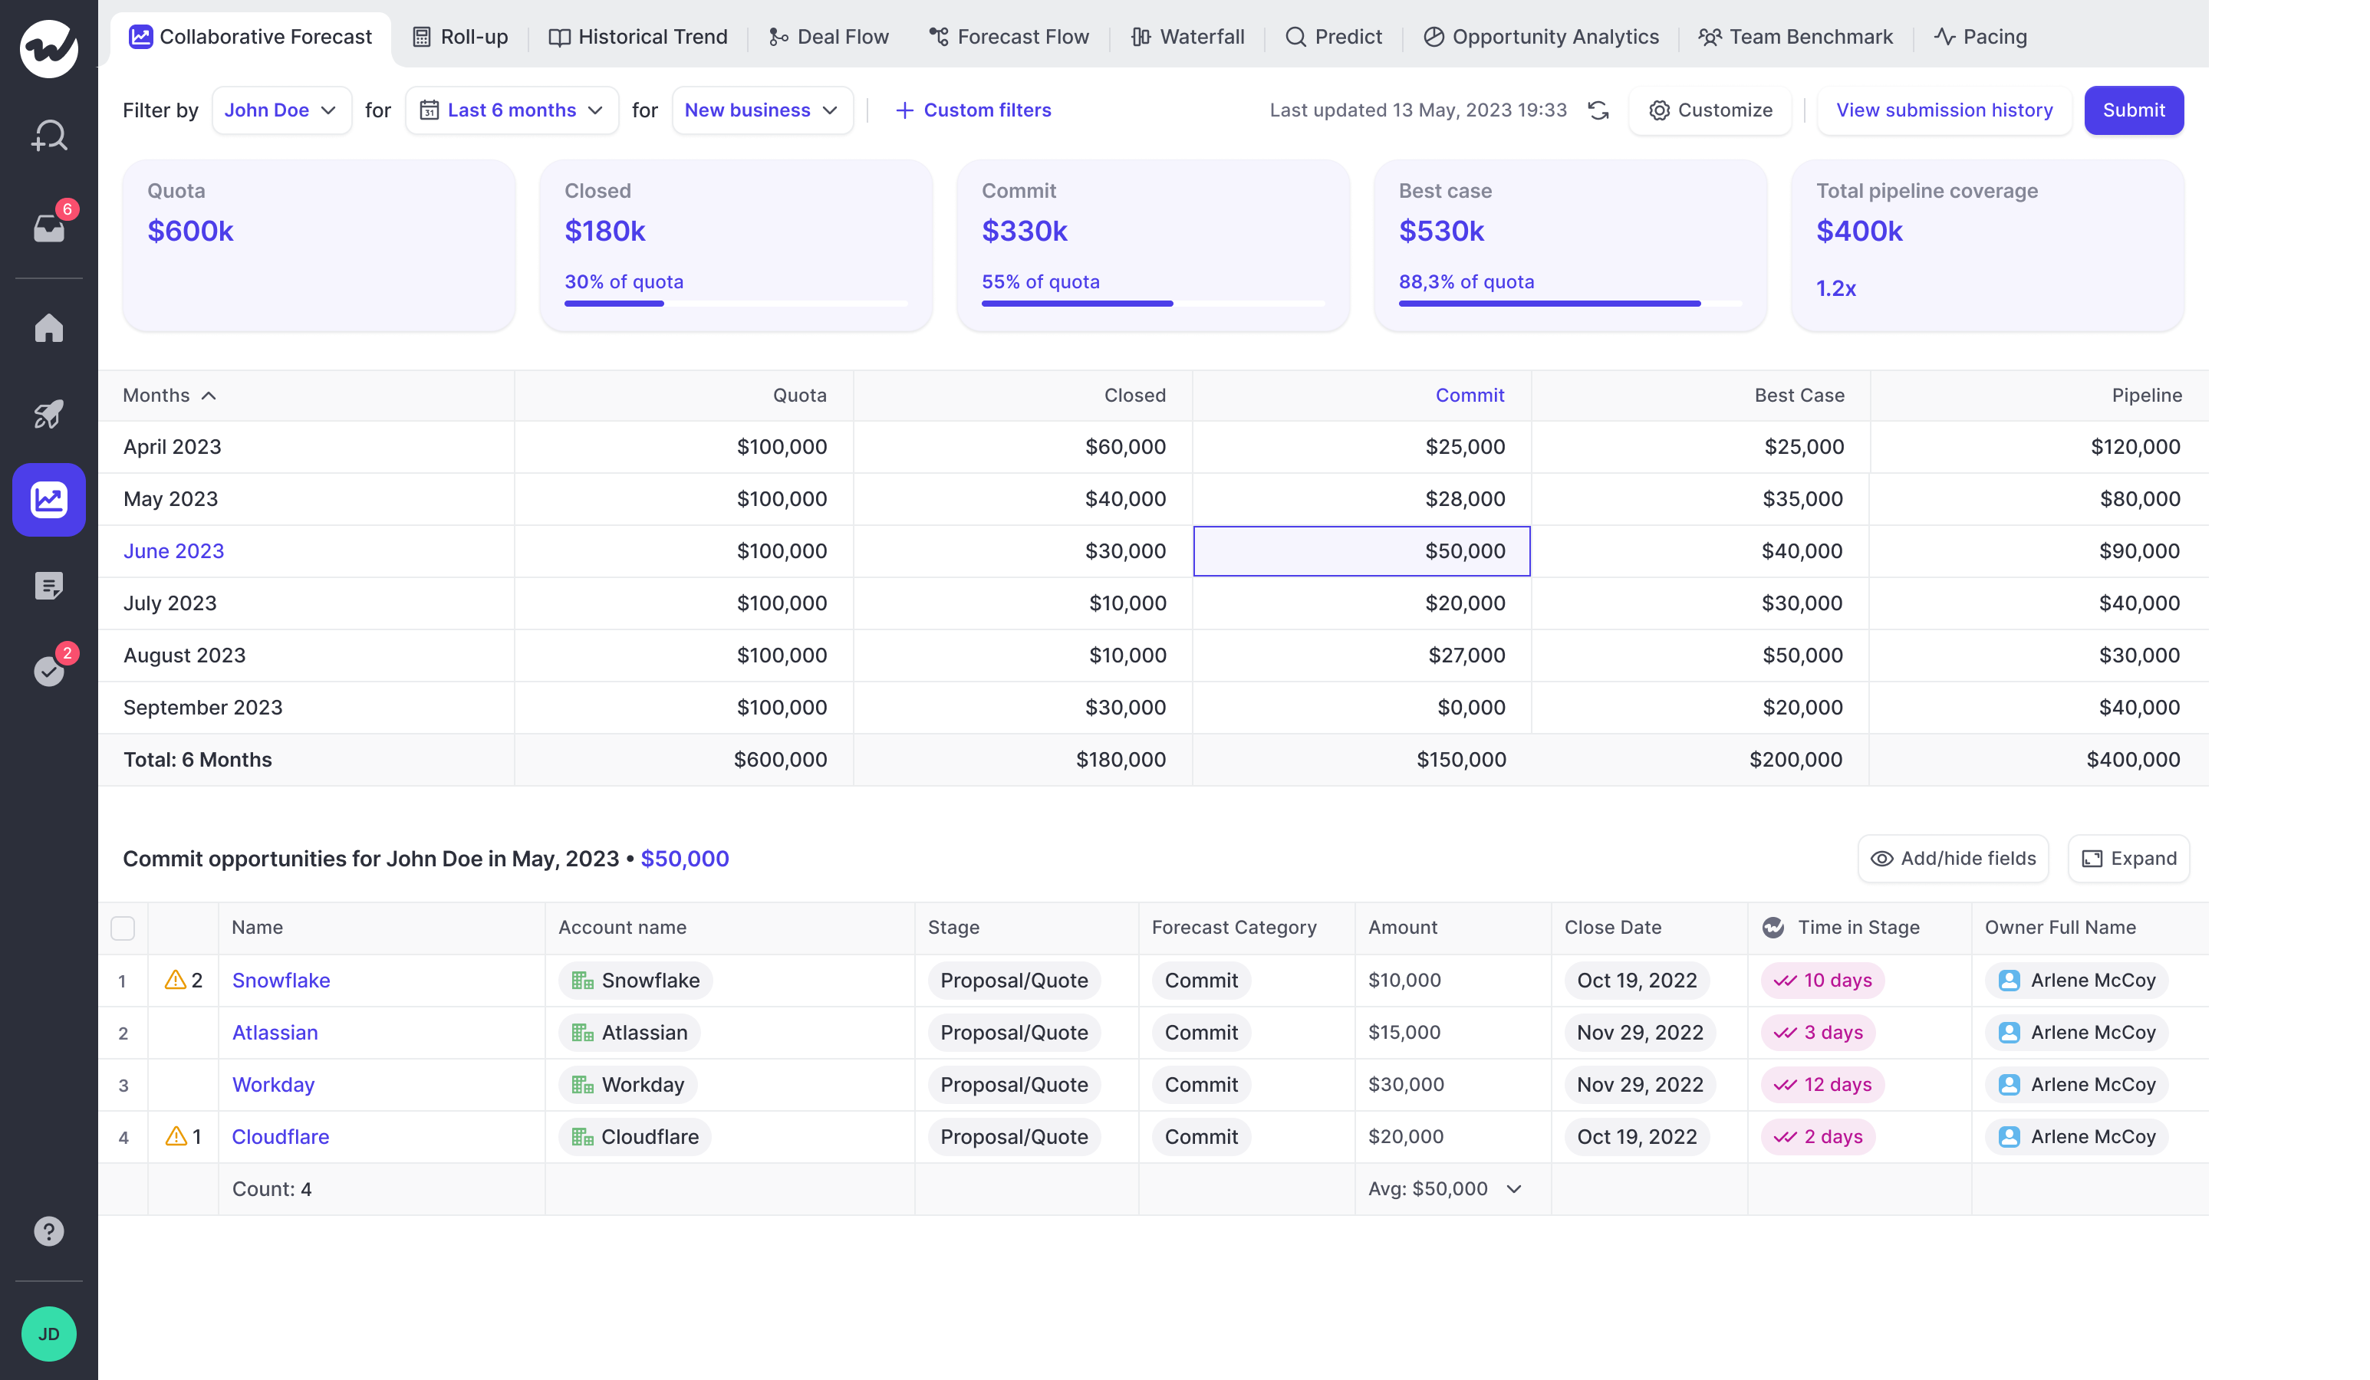Switch to the Forecast Flow tab
Image resolution: width=2370 pixels, height=1380 pixels.
coord(1008,37)
